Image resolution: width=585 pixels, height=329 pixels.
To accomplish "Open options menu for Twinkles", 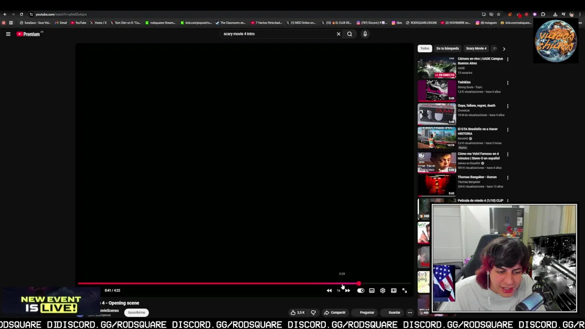I will [x=507, y=83].
